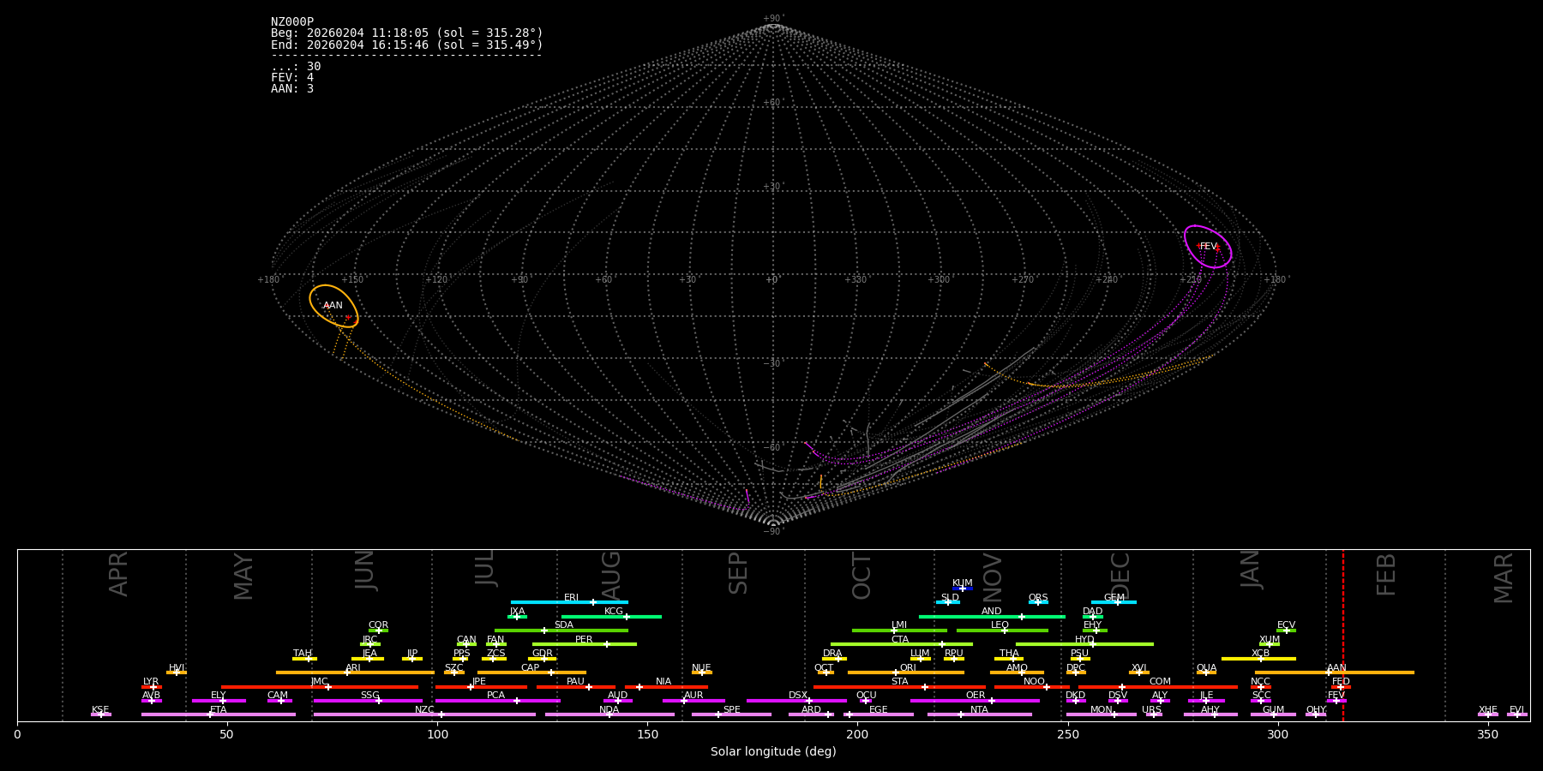
Task: Click the EVI shower label near March
Action: coord(1516,710)
